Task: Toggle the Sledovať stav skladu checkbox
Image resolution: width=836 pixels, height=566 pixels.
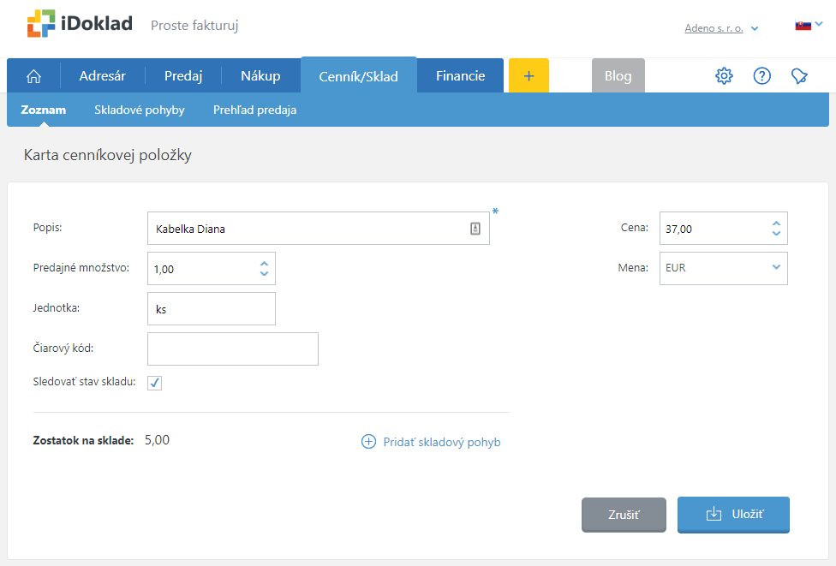Action: pos(155,383)
